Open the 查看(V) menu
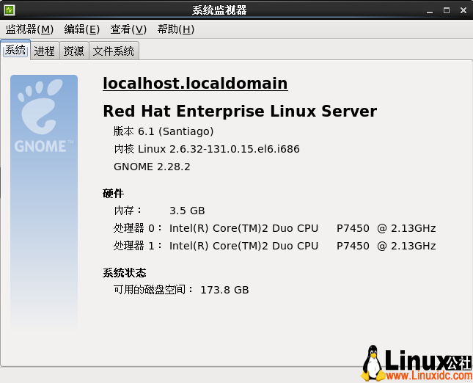Screen dimensions: 473x383 (128, 29)
